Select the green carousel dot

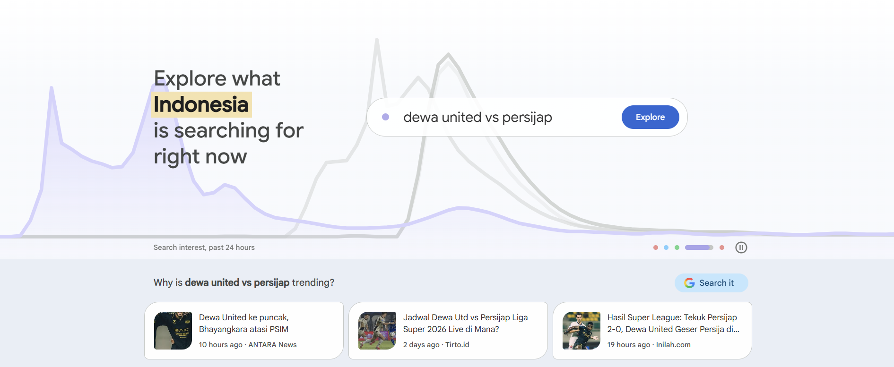[x=677, y=248]
